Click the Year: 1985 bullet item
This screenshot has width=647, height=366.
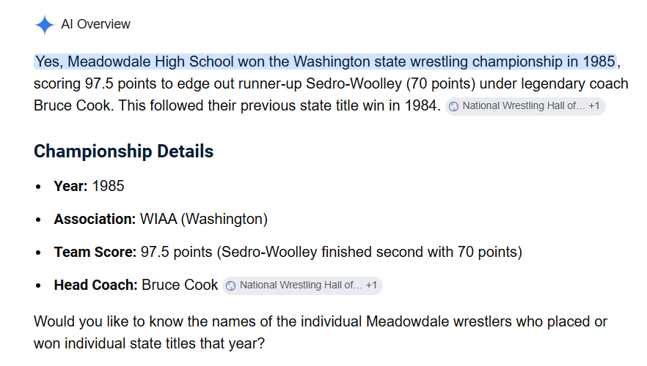89,186
